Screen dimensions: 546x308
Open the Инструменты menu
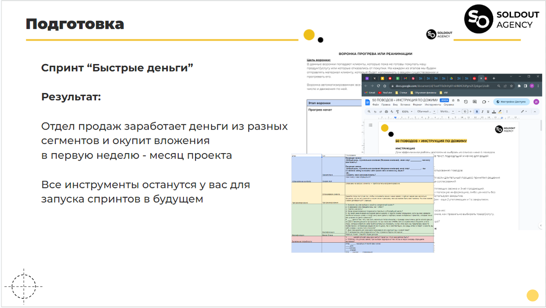[x=433, y=105]
